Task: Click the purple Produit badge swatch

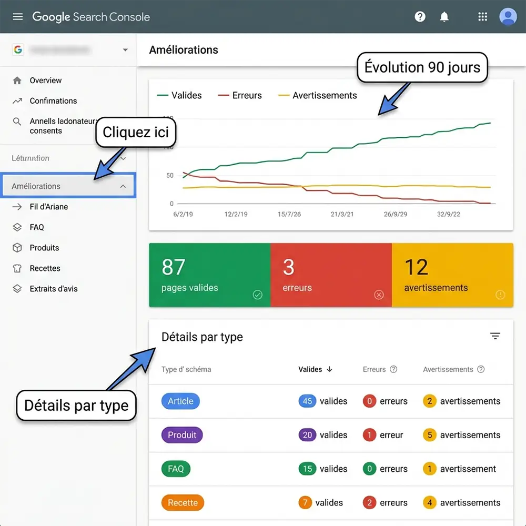Action: click(182, 435)
